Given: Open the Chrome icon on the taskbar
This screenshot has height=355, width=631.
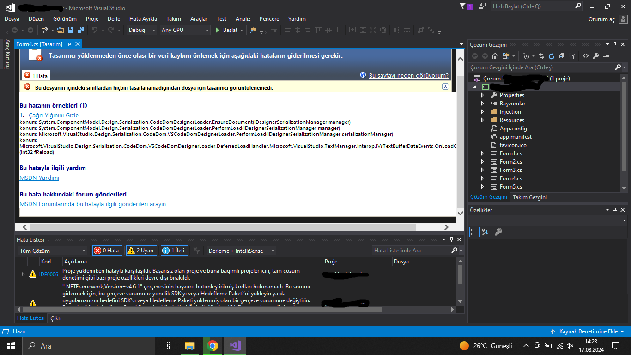Looking at the screenshot, I should [x=212, y=346].
